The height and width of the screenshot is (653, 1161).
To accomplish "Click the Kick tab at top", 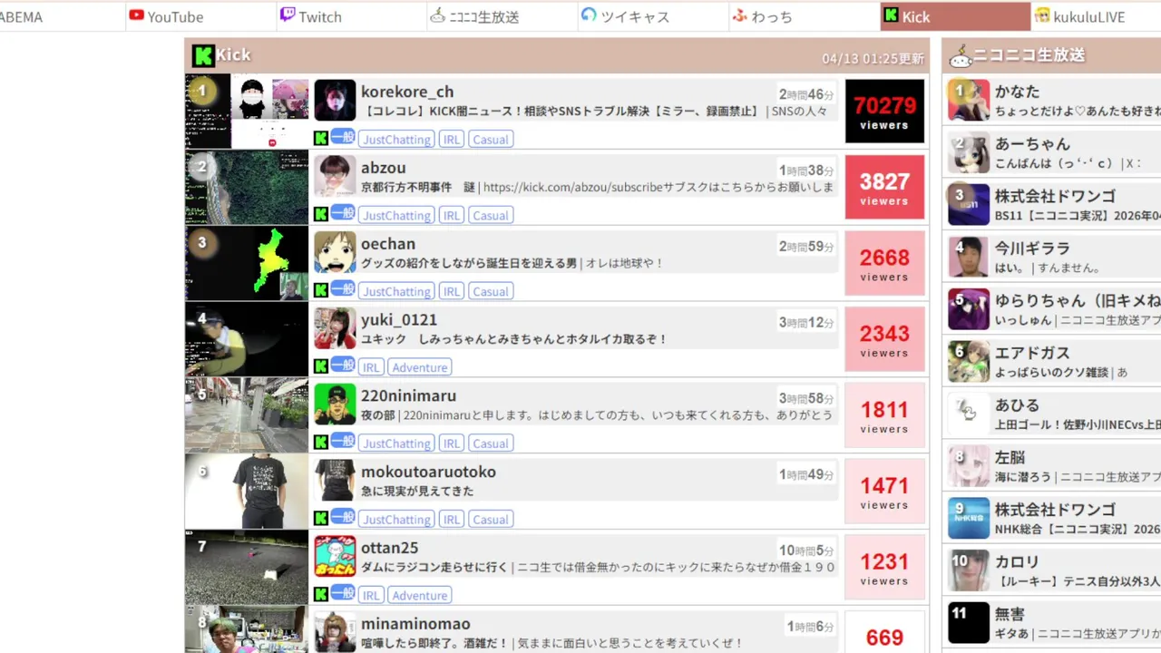I will (955, 16).
